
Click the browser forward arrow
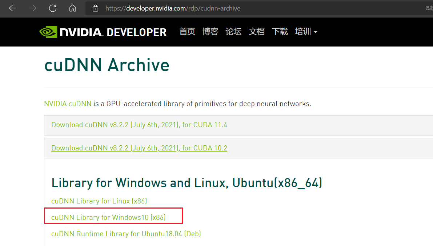pyautogui.click(x=33, y=8)
